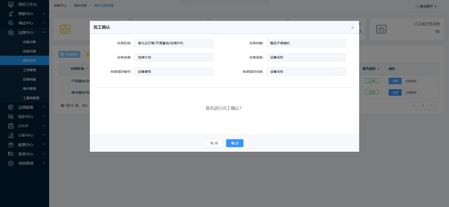Click the 我的工作台 monitor icon
Screen dimensions: 449x207
(11, 4)
